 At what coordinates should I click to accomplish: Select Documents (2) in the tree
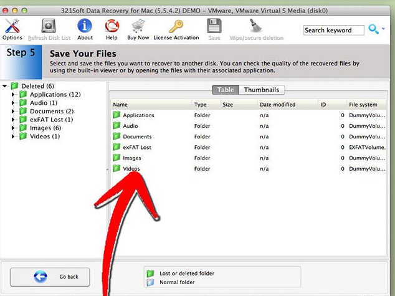coord(52,112)
